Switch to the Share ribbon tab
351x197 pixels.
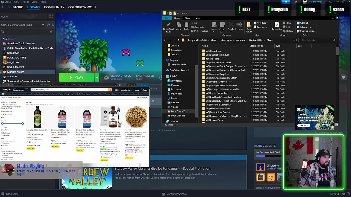click(x=188, y=18)
